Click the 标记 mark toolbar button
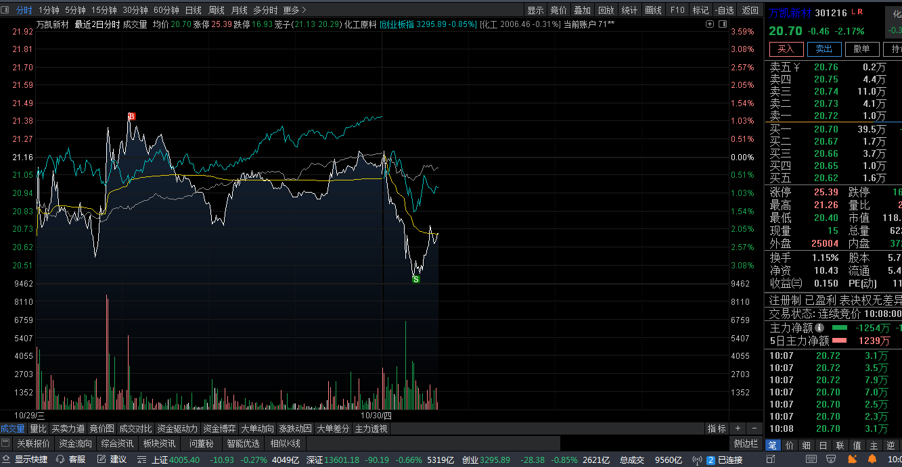Viewport: 902px width, 467px height. 701,10
